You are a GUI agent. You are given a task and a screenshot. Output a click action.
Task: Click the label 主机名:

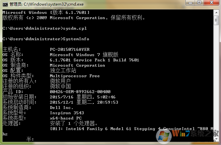tap(12, 49)
